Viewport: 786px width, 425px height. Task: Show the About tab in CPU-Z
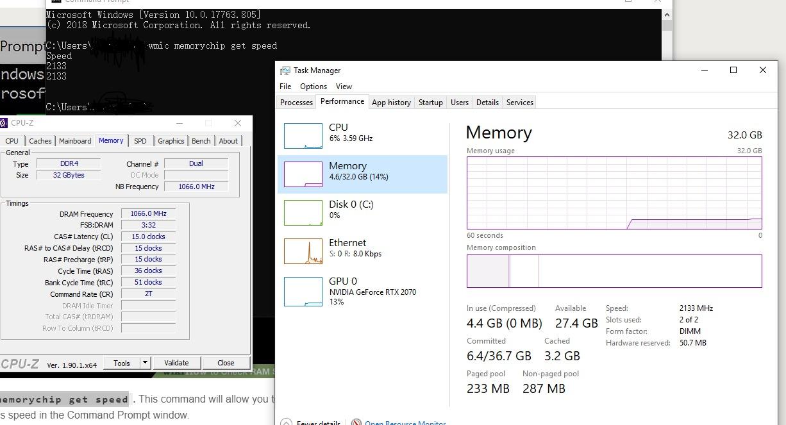click(x=228, y=141)
